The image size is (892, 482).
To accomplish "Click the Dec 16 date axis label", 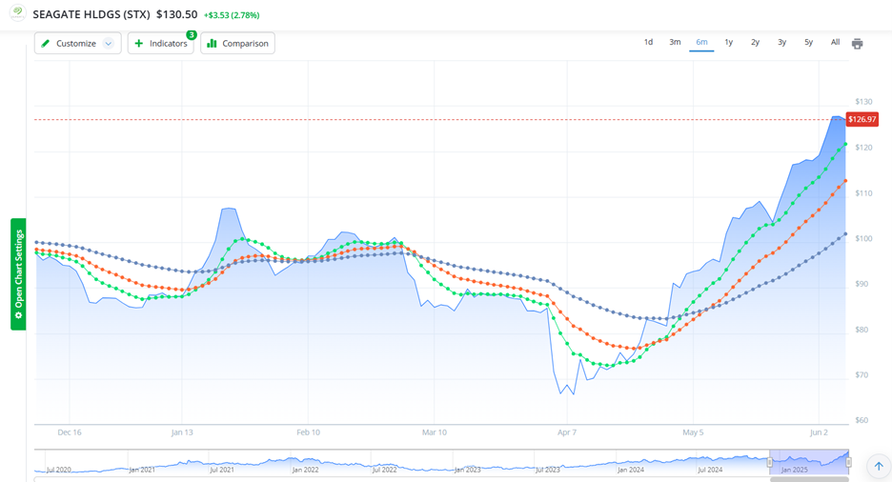I will (70, 432).
